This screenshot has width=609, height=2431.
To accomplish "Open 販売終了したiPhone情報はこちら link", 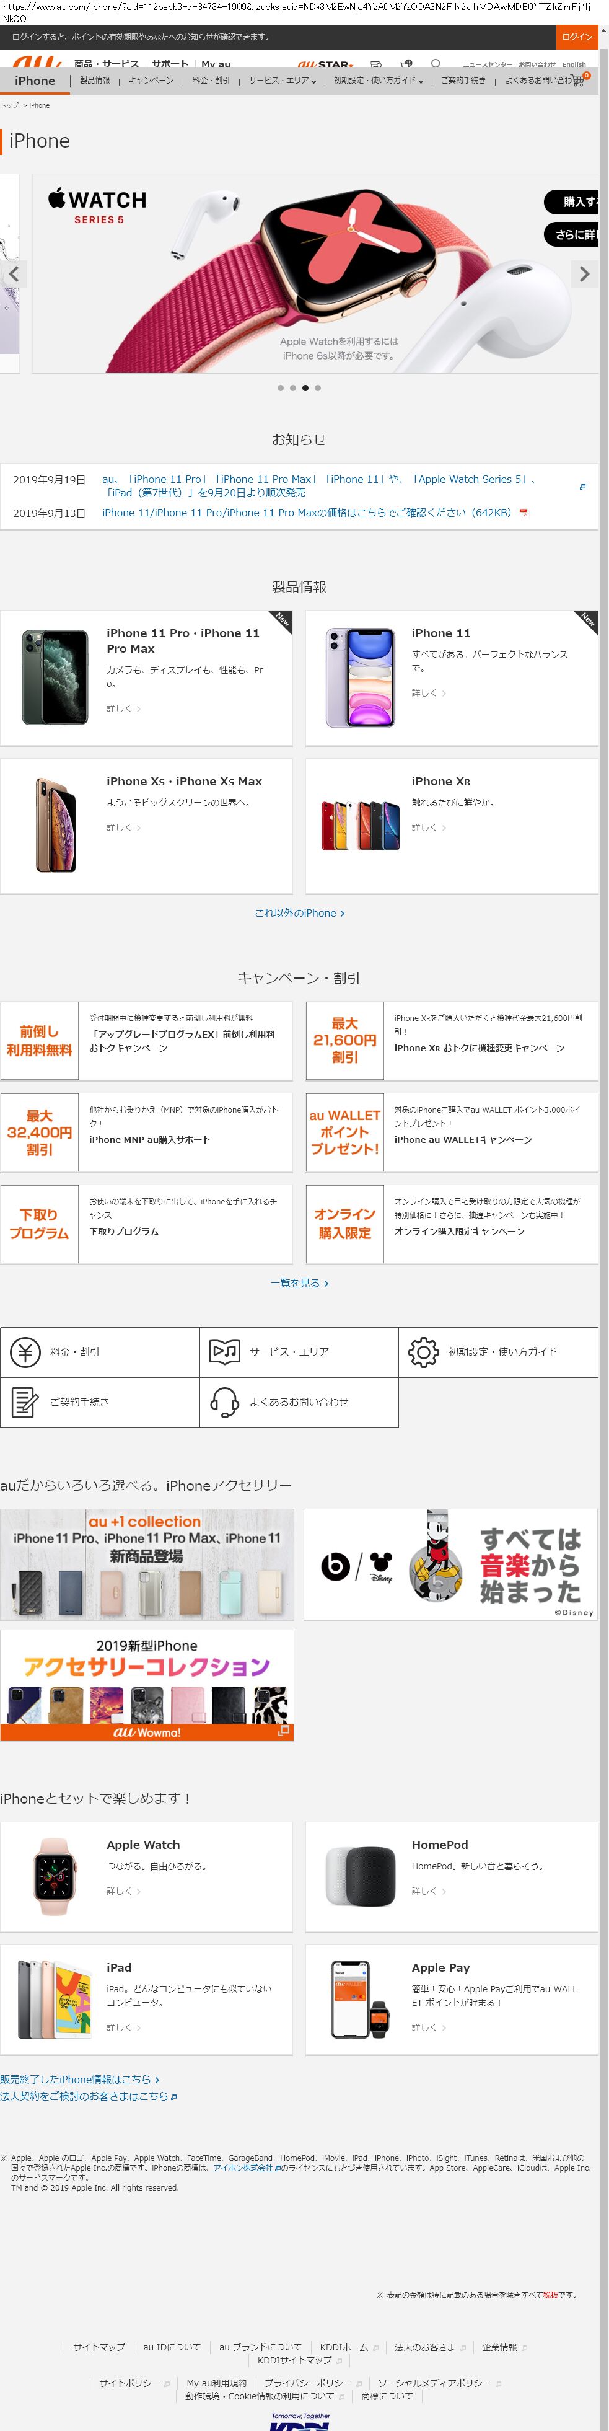I will [x=80, y=2079].
